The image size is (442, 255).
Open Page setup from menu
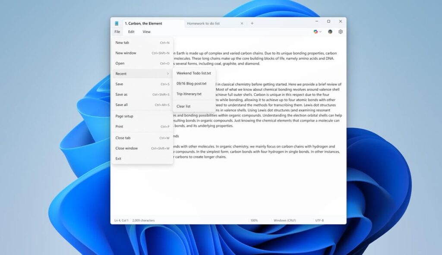pyautogui.click(x=142, y=116)
